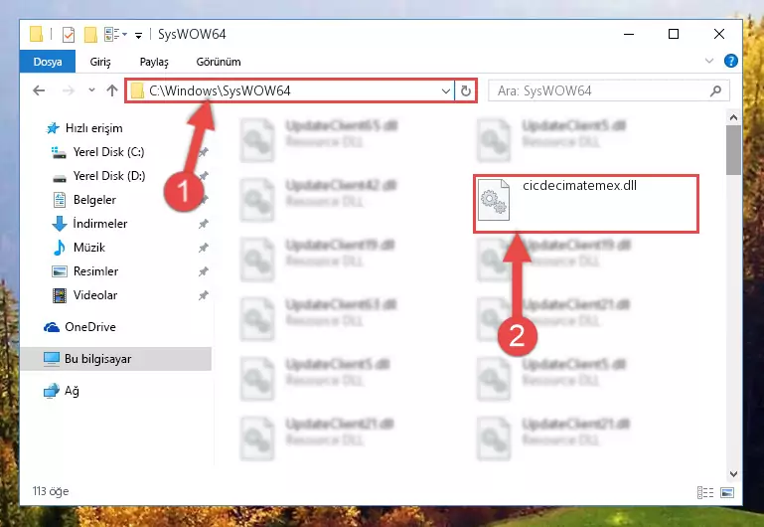Open the Görünüm ribbon tab
The image size is (764, 527).
coord(219,62)
